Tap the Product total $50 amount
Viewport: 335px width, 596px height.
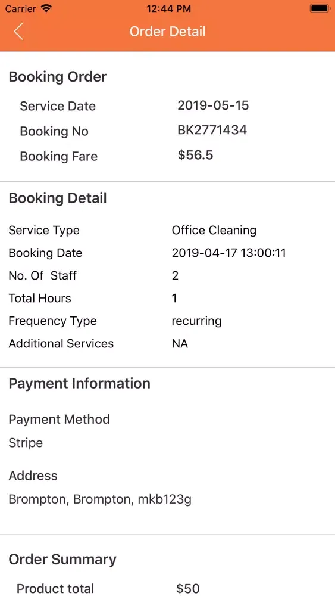pyautogui.click(x=188, y=588)
